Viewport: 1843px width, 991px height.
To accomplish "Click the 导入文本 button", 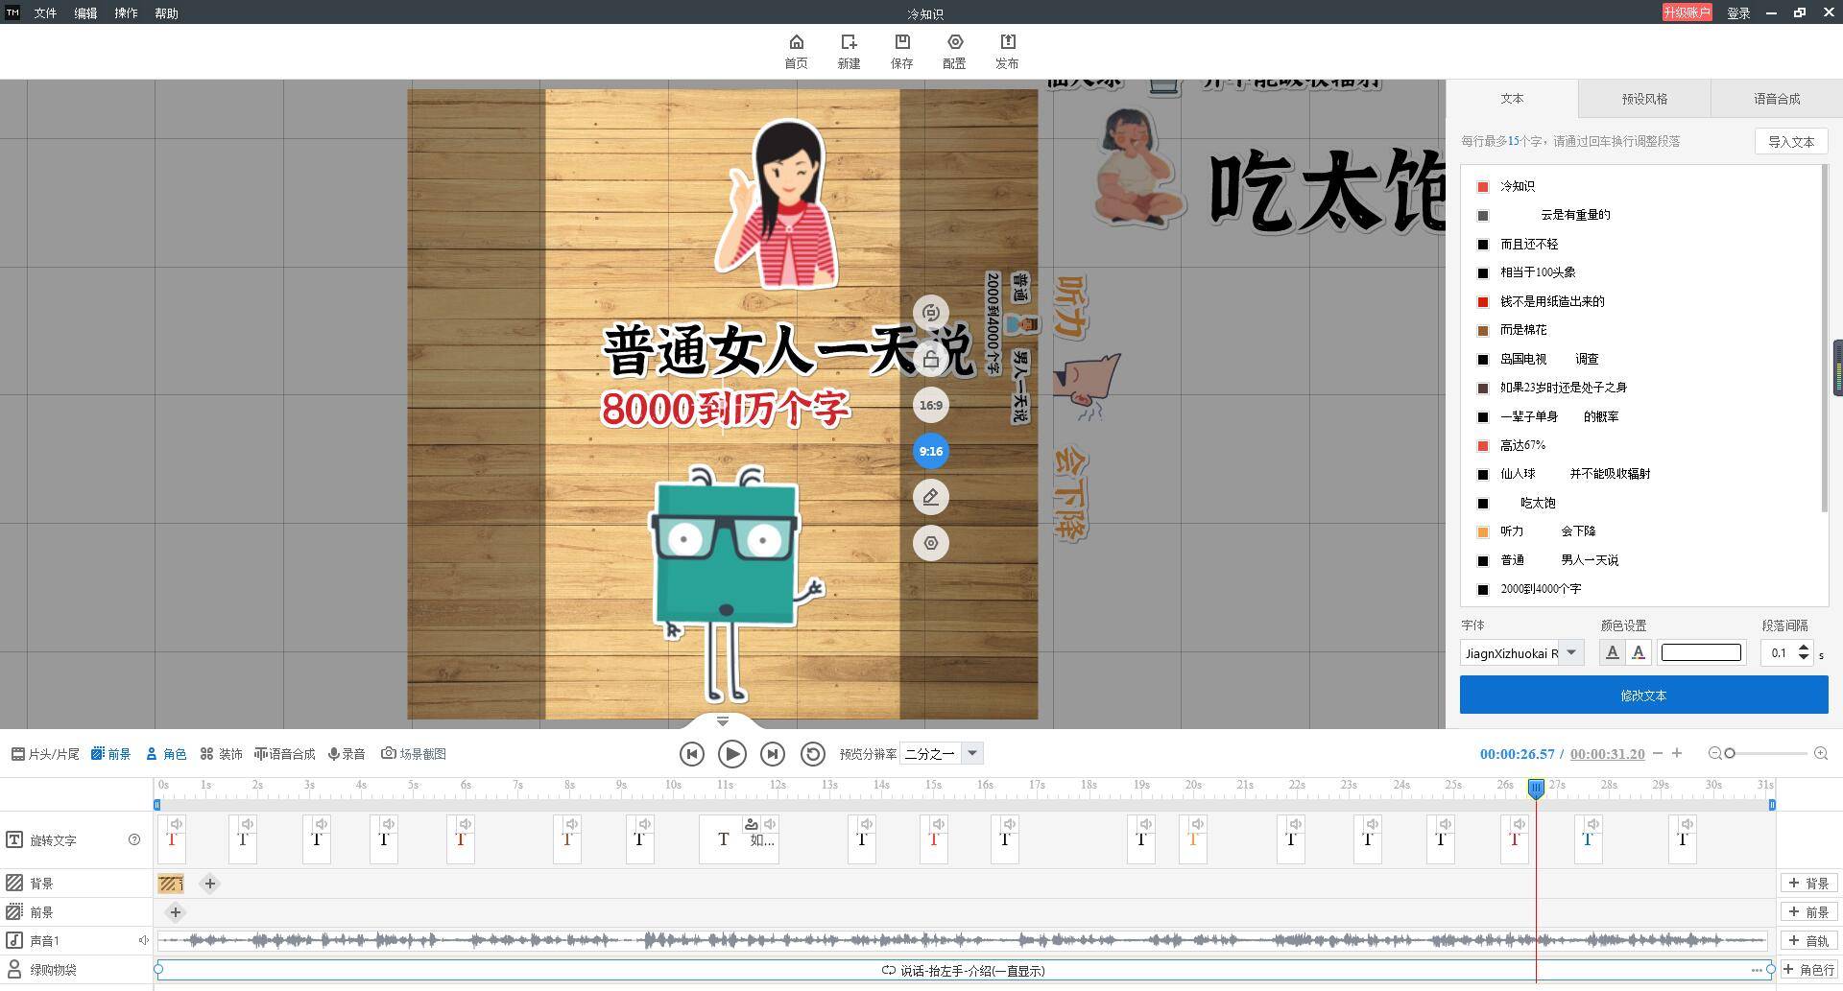I will coord(1791,141).
